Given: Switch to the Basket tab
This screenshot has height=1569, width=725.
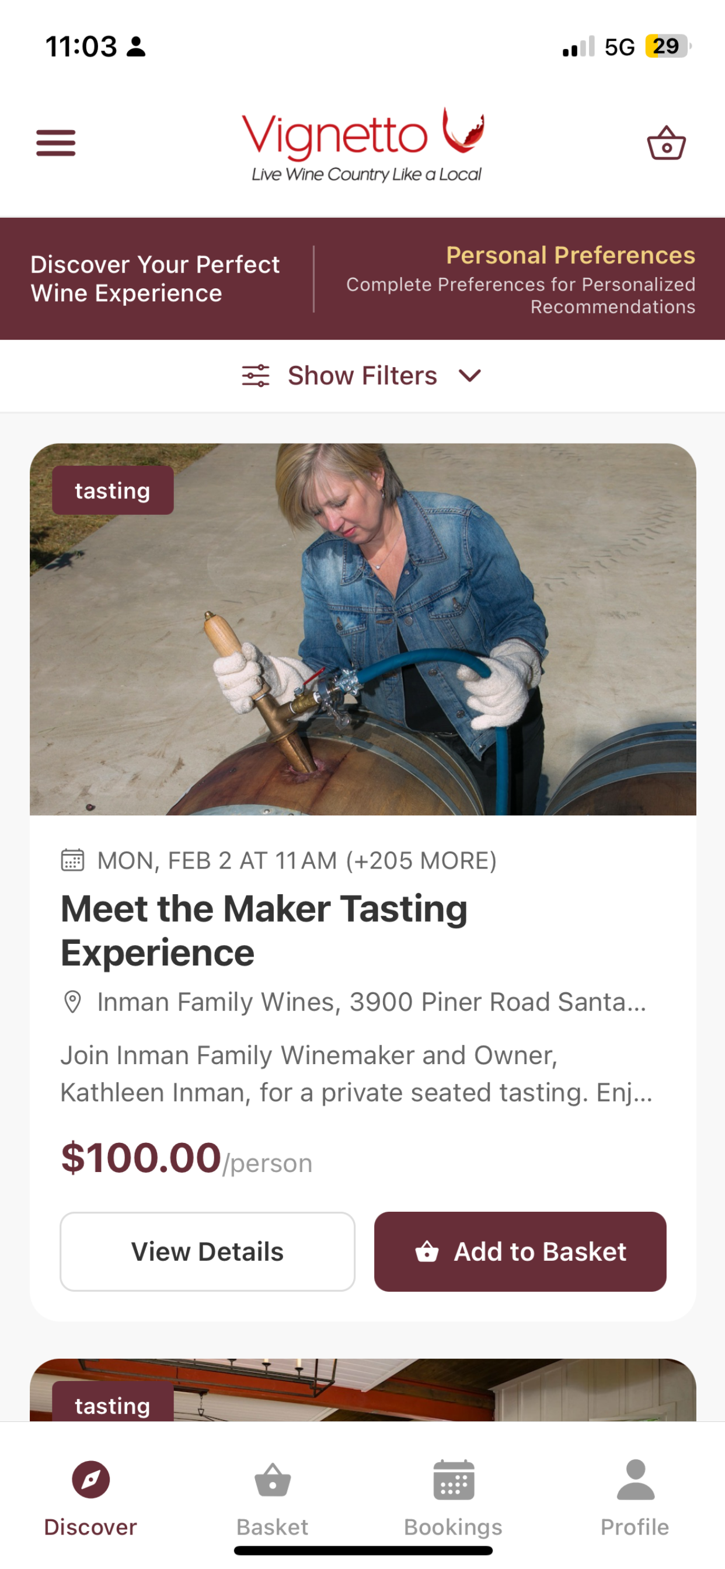Looking at the screenshot, I should coord(273,1499).
